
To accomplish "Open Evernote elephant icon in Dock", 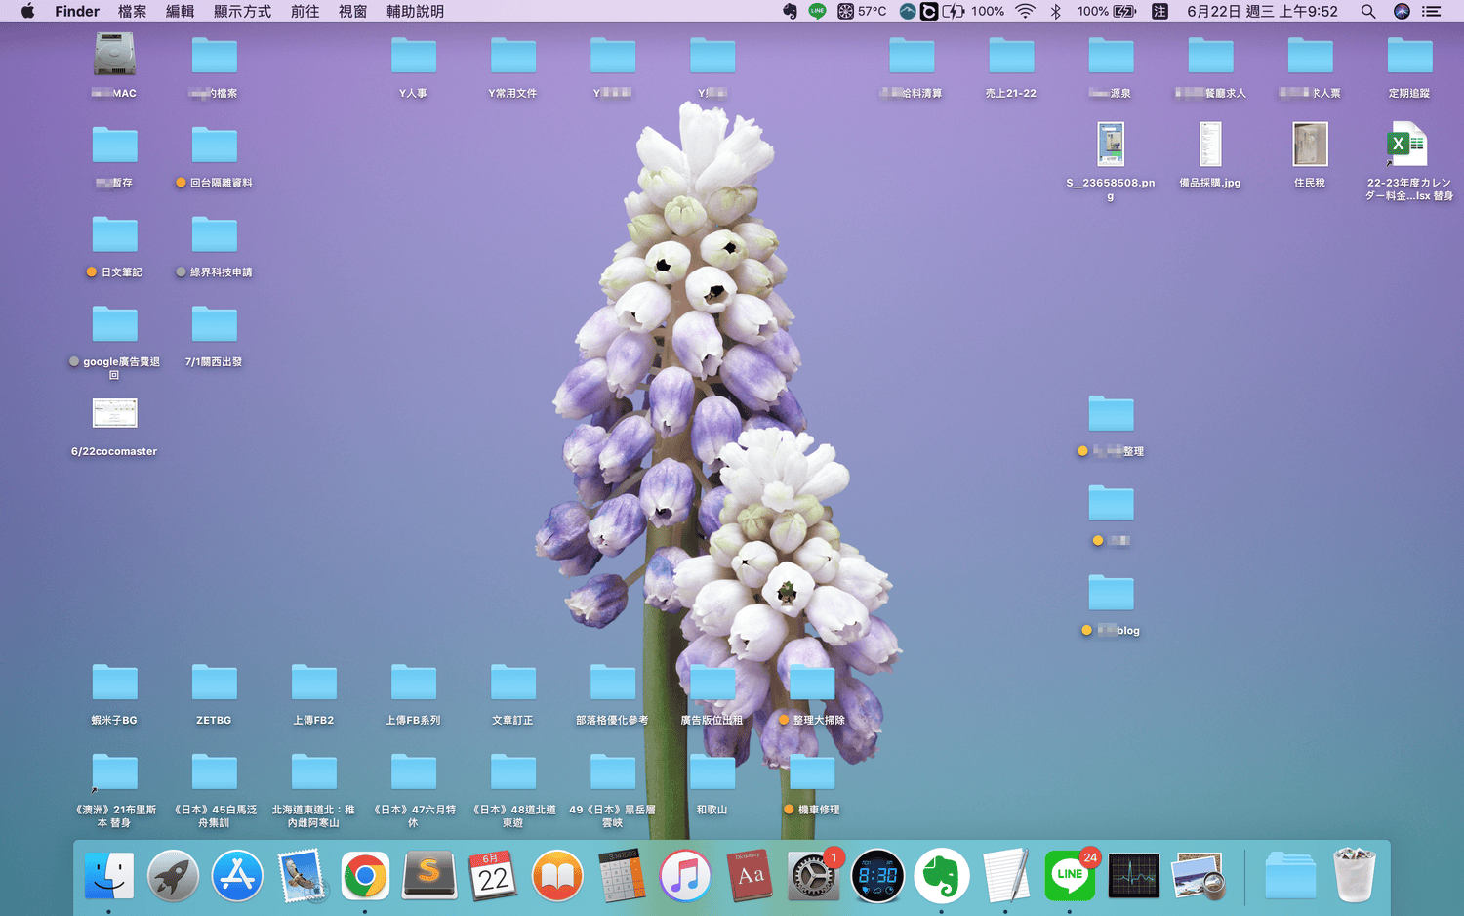I will [941, 876].
